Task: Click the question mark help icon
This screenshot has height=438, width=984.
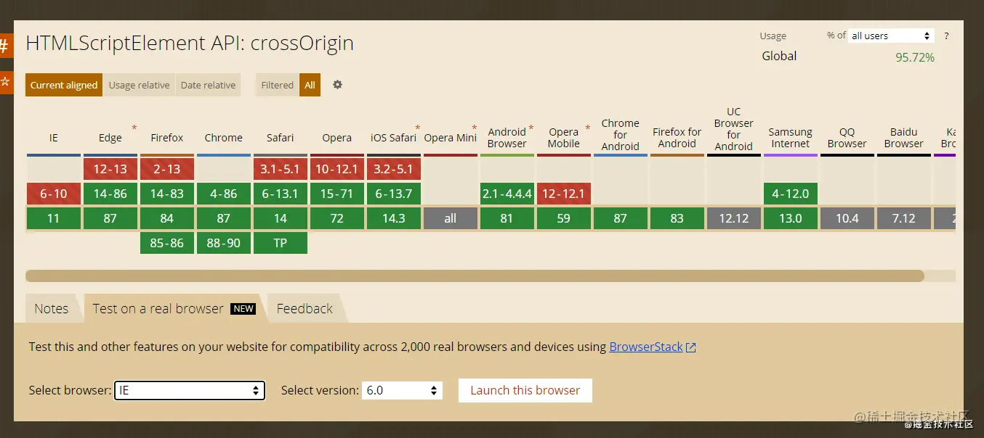Action: click(x=946, y=36)
